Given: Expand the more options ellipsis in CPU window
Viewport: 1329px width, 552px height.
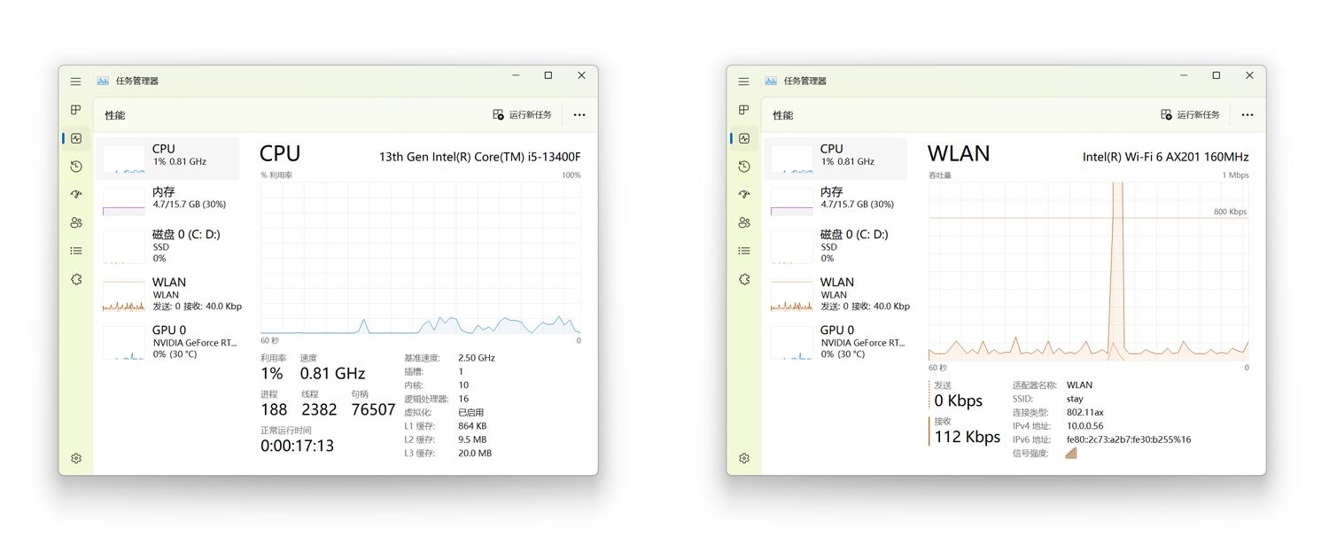Looking at the screenshot, I should tap(579, 114).
